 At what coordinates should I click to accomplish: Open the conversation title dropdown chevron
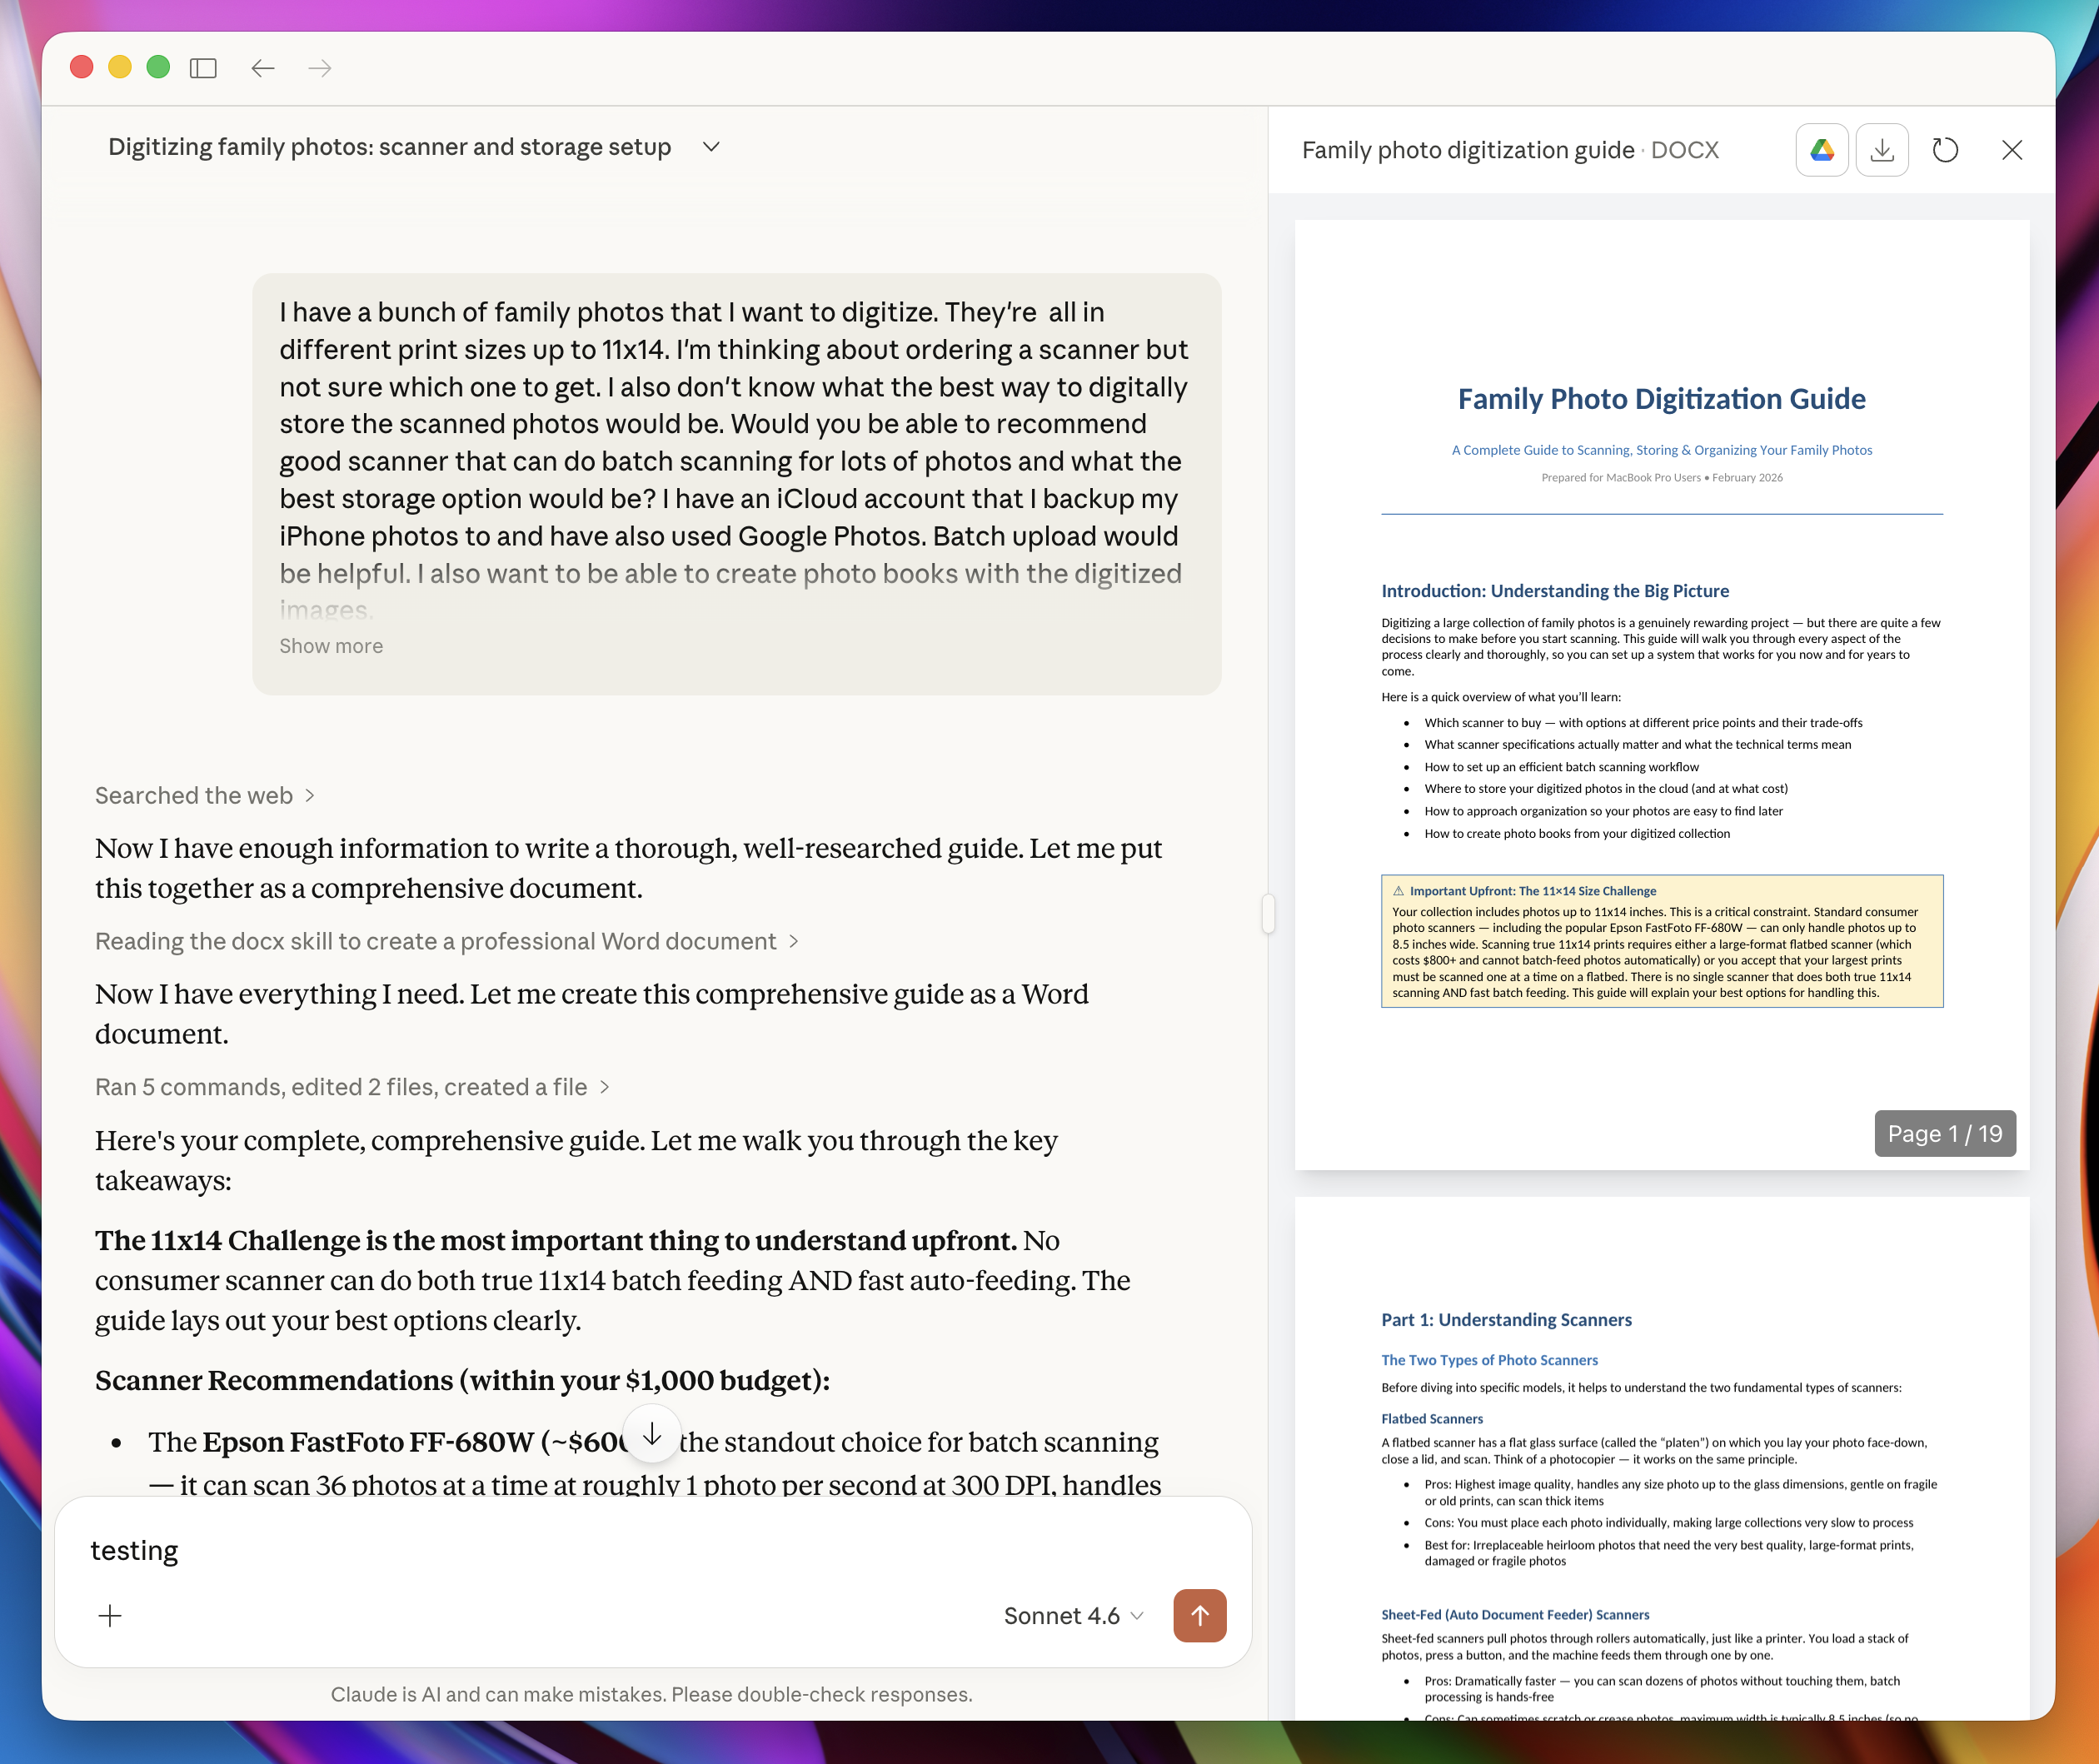tap(711, 147)
